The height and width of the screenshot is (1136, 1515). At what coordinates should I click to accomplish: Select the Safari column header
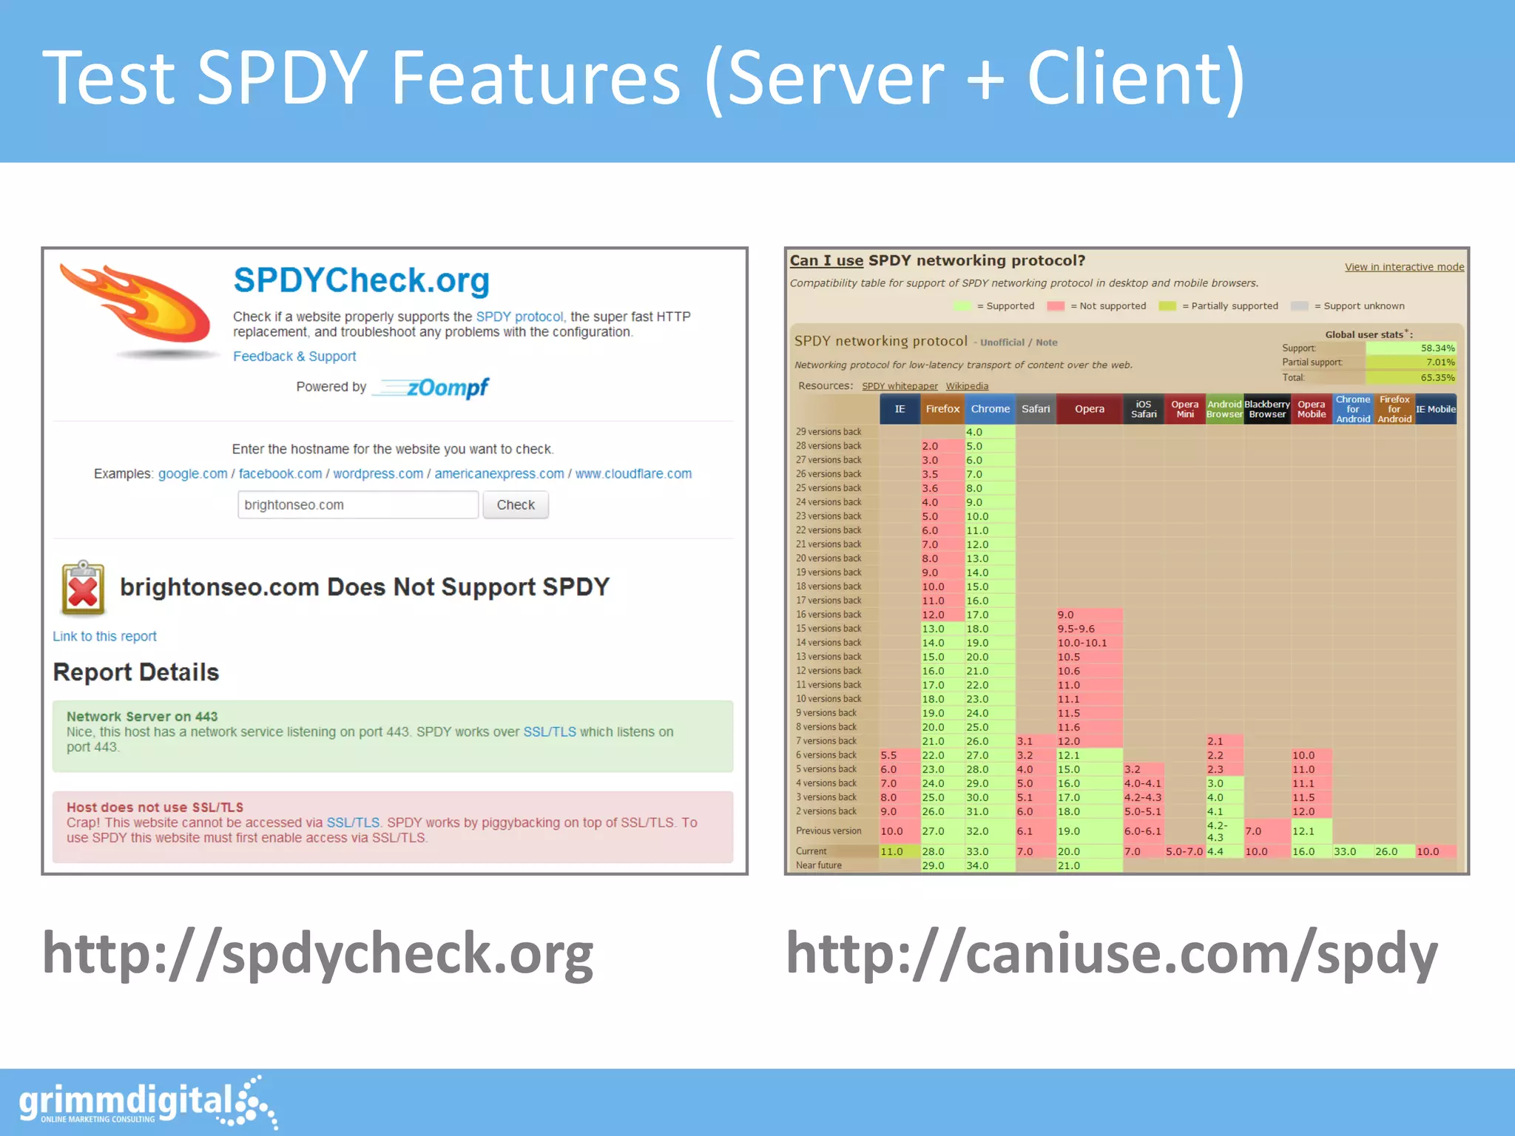(x=1036, y=409)
